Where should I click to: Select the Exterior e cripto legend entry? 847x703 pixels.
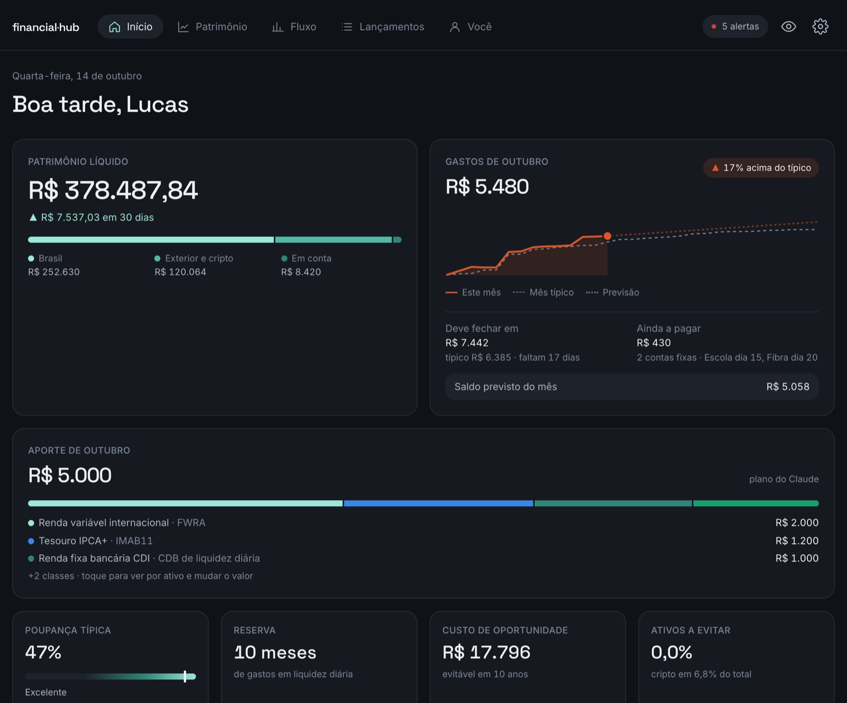pyautogui.click(x=194, y=265)
